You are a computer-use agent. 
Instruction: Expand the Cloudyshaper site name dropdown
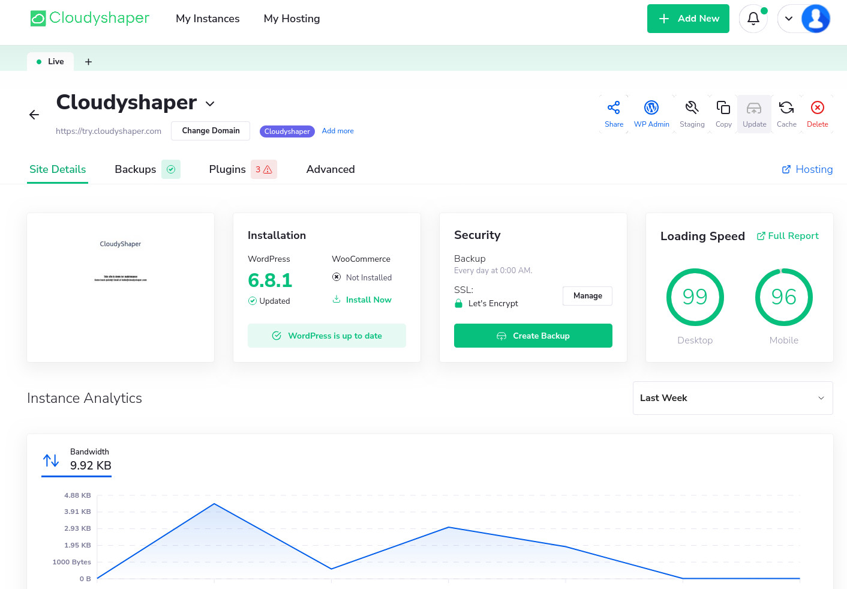[209, 103]
